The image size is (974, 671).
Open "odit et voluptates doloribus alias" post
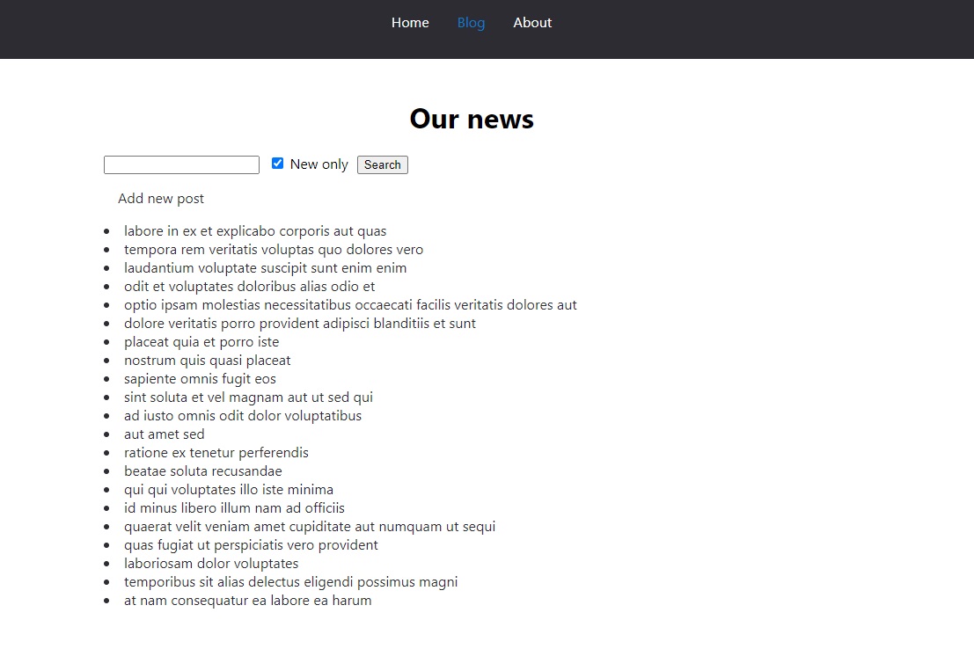point(249,287)
